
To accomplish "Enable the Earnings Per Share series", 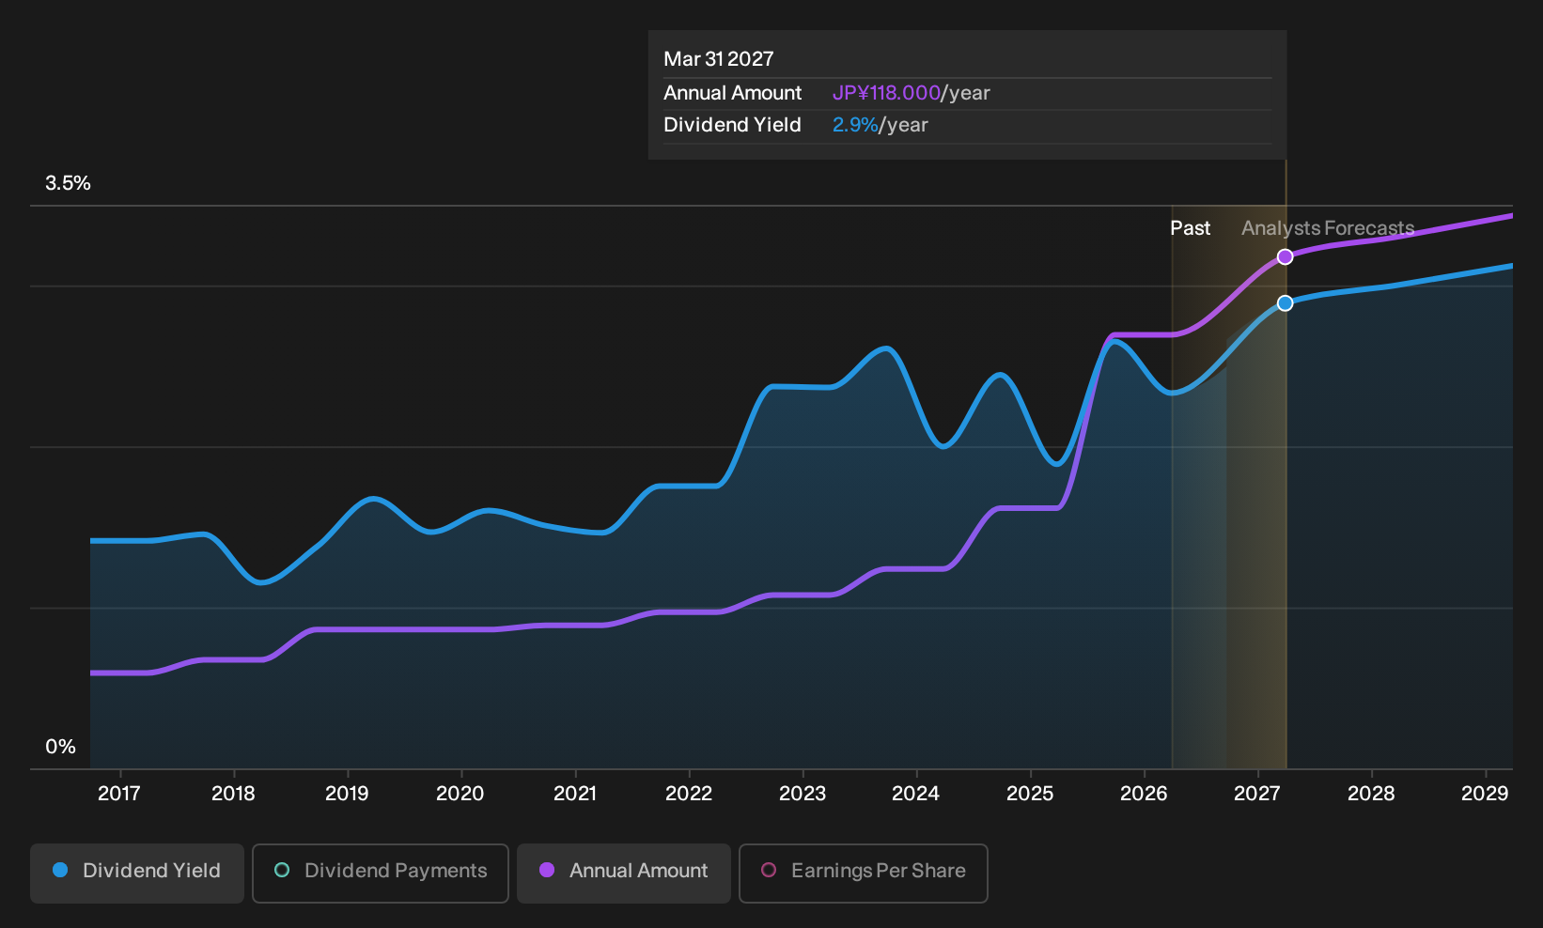I will pyautogui.click(x=864, y=873).
